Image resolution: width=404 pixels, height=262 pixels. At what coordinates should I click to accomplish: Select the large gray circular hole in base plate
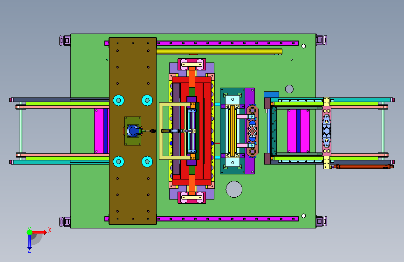tap(234, 189)
